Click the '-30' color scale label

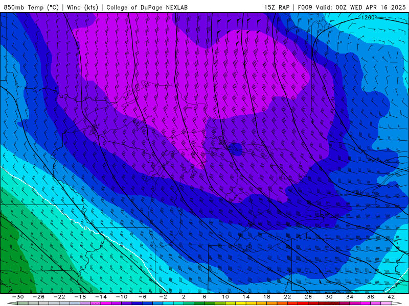(x=18, y=297)
